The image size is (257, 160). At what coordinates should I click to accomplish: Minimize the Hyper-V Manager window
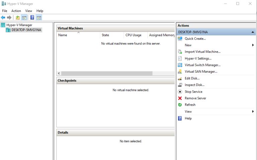225,4
